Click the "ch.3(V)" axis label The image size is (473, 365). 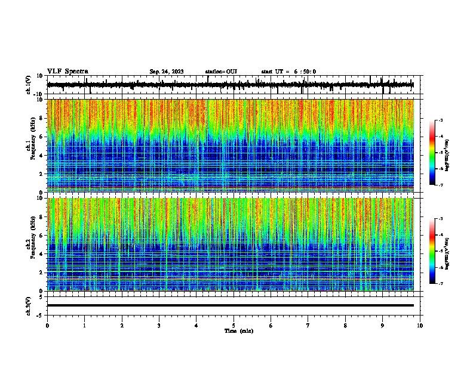[x=29, y=306]
